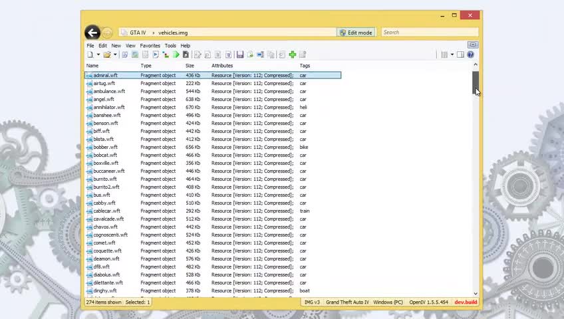Click the blue rename field toolbar icon
The width and height of the screenshot is (564, 319).
tap(260, 54)
